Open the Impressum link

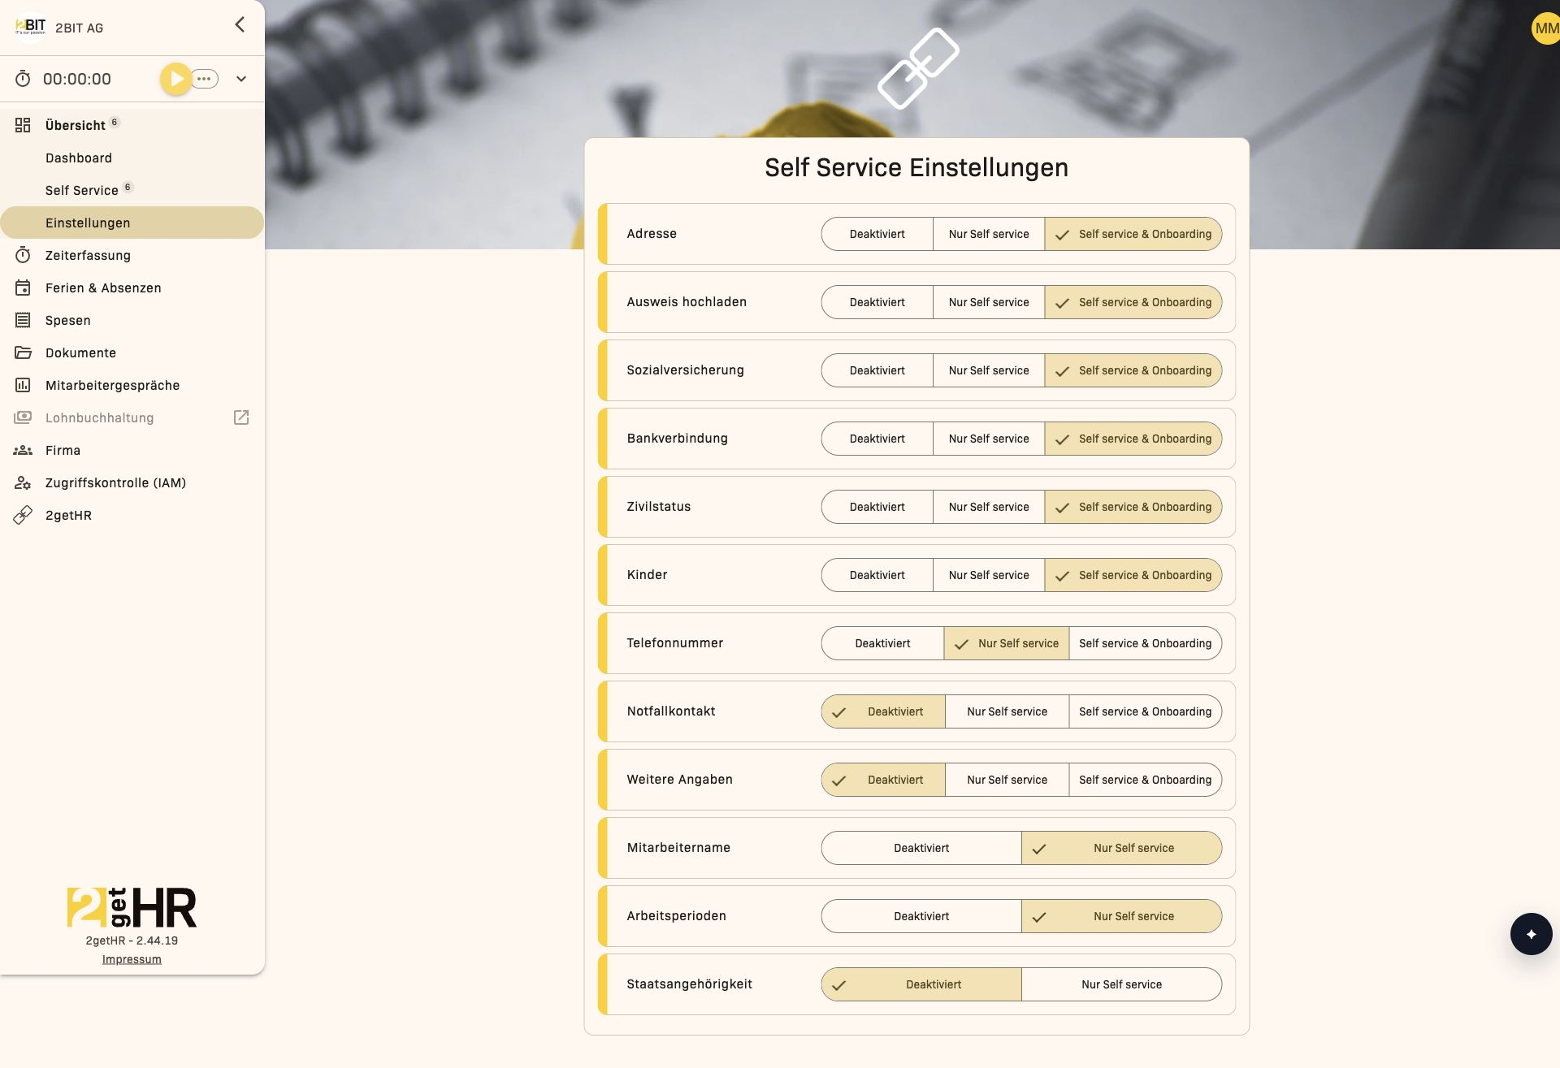(x=132, y=959)
